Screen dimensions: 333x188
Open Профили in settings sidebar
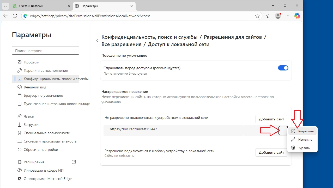(31, 62)
